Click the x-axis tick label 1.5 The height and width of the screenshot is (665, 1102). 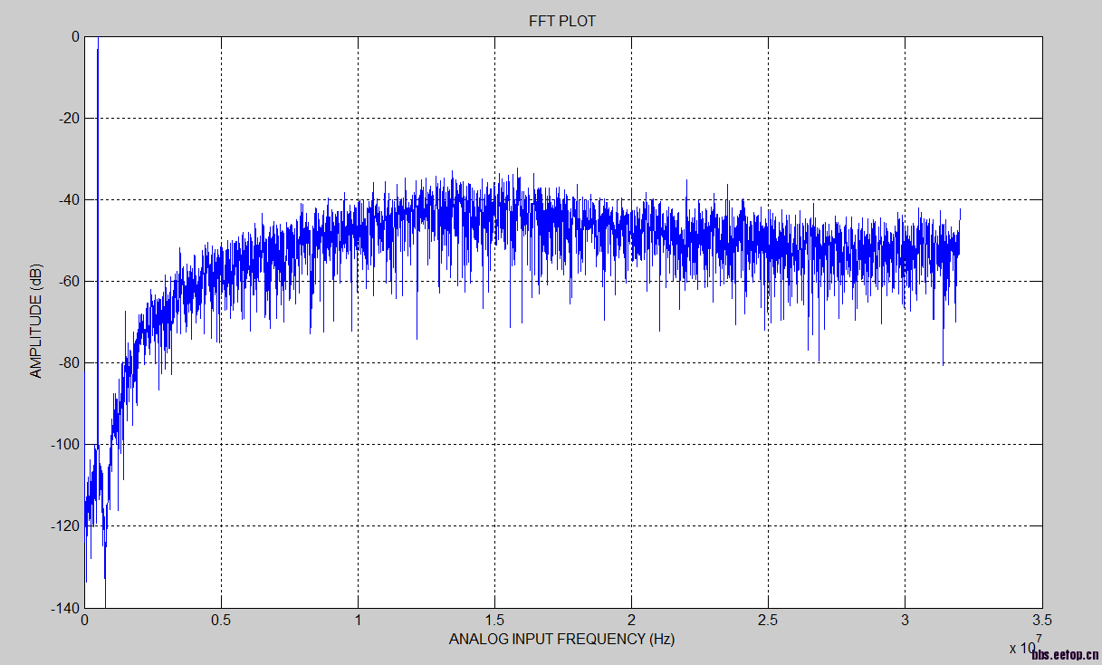[x=494, y=621]
